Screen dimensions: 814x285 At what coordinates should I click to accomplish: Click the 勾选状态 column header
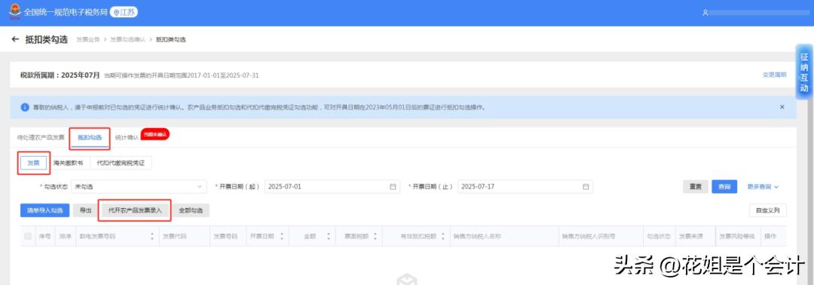click(658, 236)
